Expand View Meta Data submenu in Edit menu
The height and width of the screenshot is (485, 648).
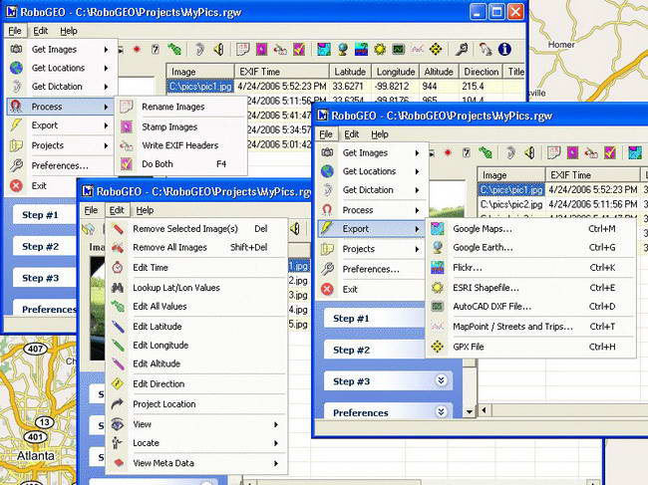point(276,463)
